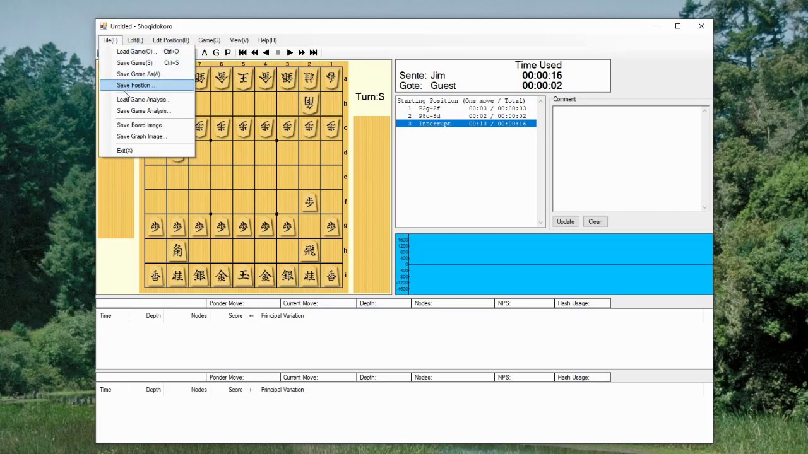Select move 3 Interrupt in move list
The height and width of the screenshot is (454, 808).
click(466, 124)
